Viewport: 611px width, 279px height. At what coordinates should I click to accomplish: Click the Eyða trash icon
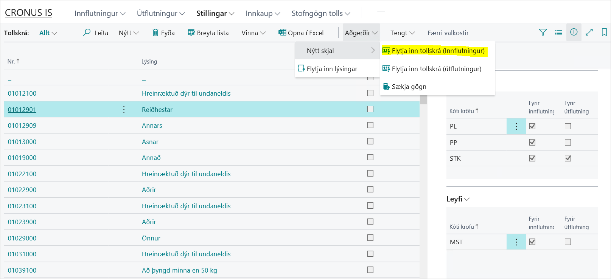coord(155,33)
